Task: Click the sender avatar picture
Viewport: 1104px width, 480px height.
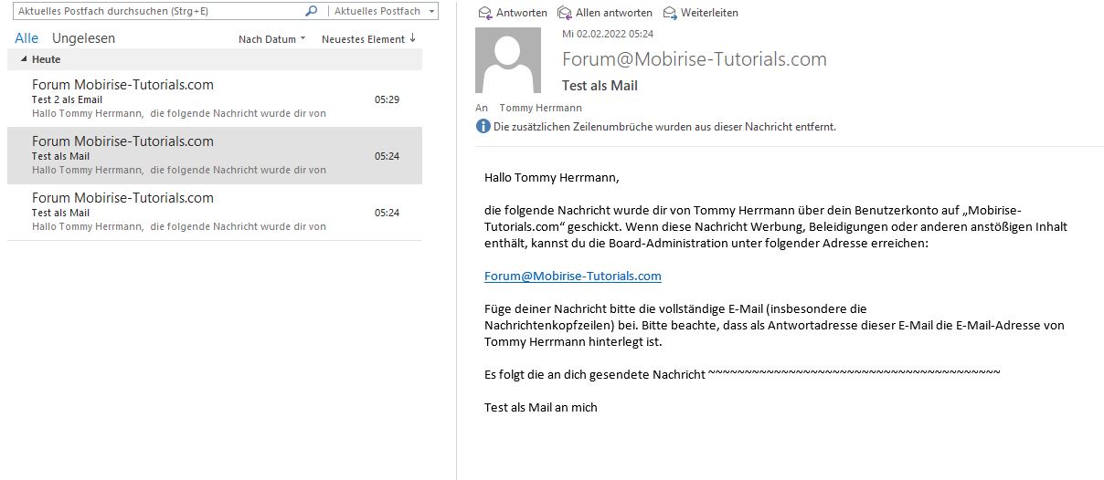Action: 508,60
